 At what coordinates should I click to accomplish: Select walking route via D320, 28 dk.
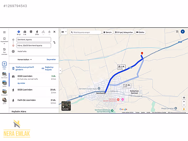(x=34, y=91)
